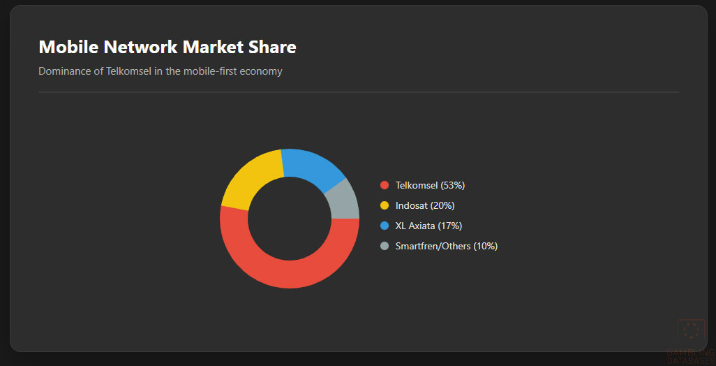Click the empty center of the donut chart
This screenshot has width=716, height=366.
(289, 219)
